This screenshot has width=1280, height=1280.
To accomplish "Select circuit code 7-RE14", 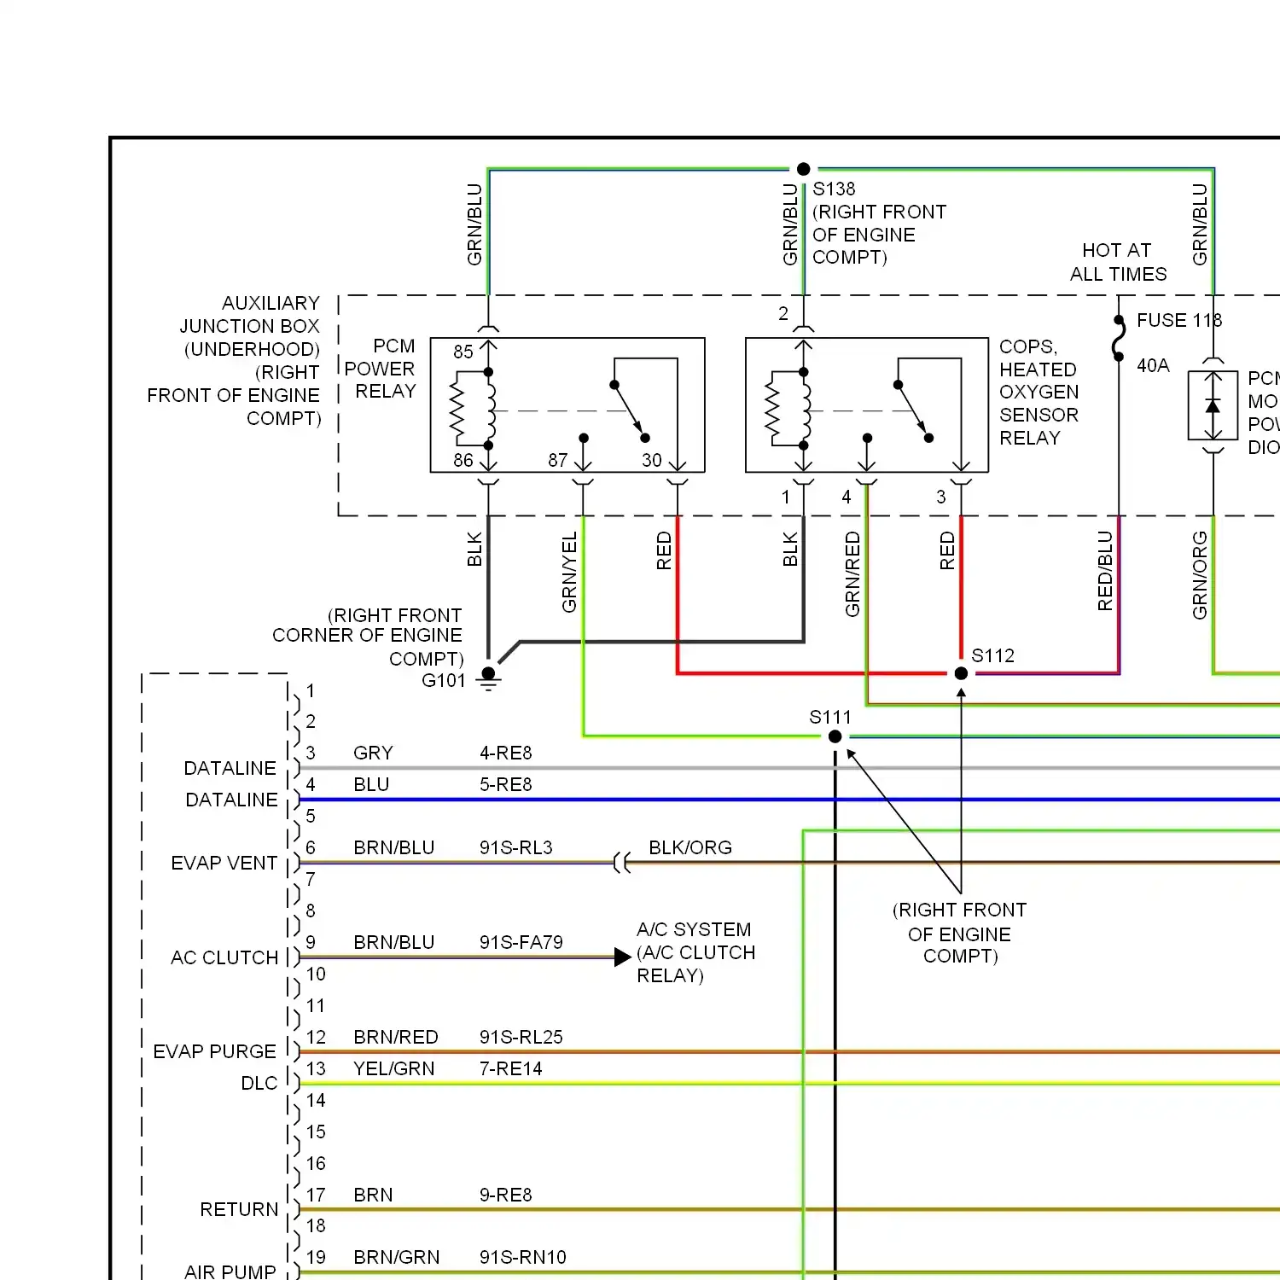I will [x=511, y=1068].
